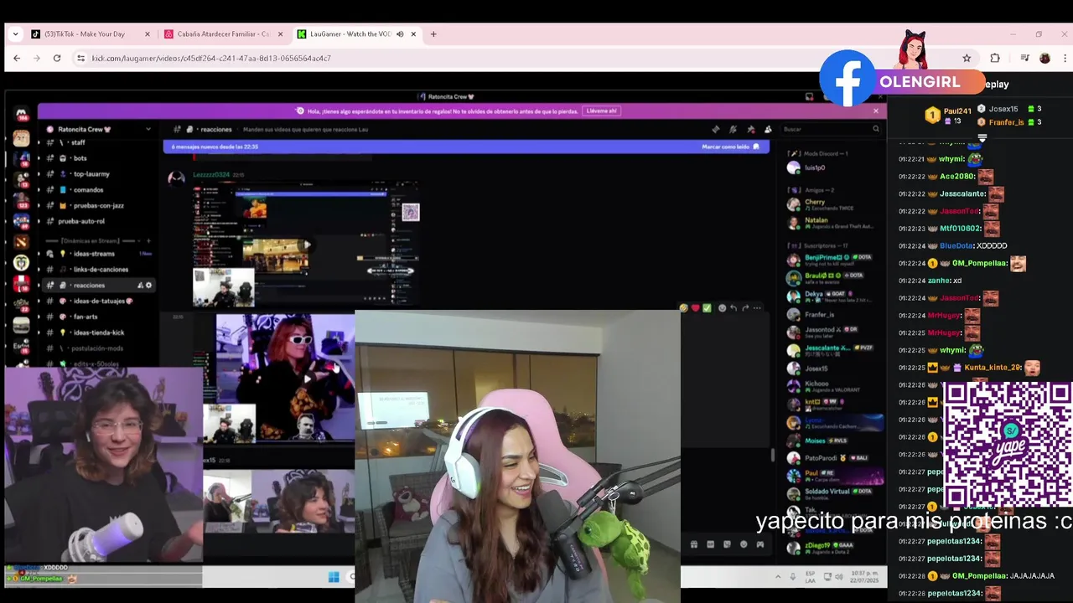
Task: Open Discord threads icon in header
Action: pyautogui.click(x=715, y=129)
